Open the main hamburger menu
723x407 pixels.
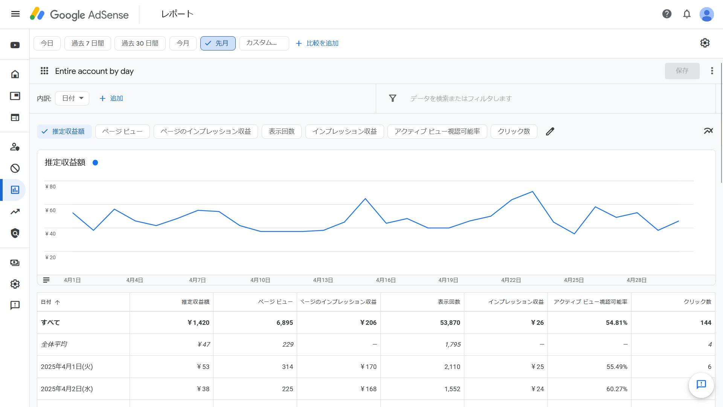click(x=15, y=14)
